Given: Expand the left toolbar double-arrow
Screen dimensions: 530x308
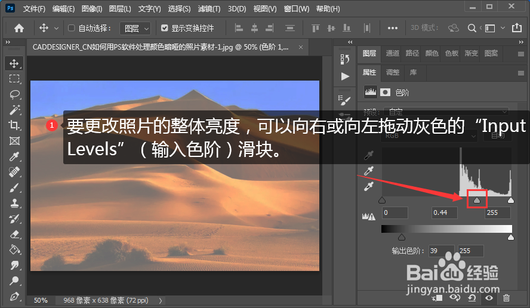Looking at the screenshot, I should [x=8, y=42].
